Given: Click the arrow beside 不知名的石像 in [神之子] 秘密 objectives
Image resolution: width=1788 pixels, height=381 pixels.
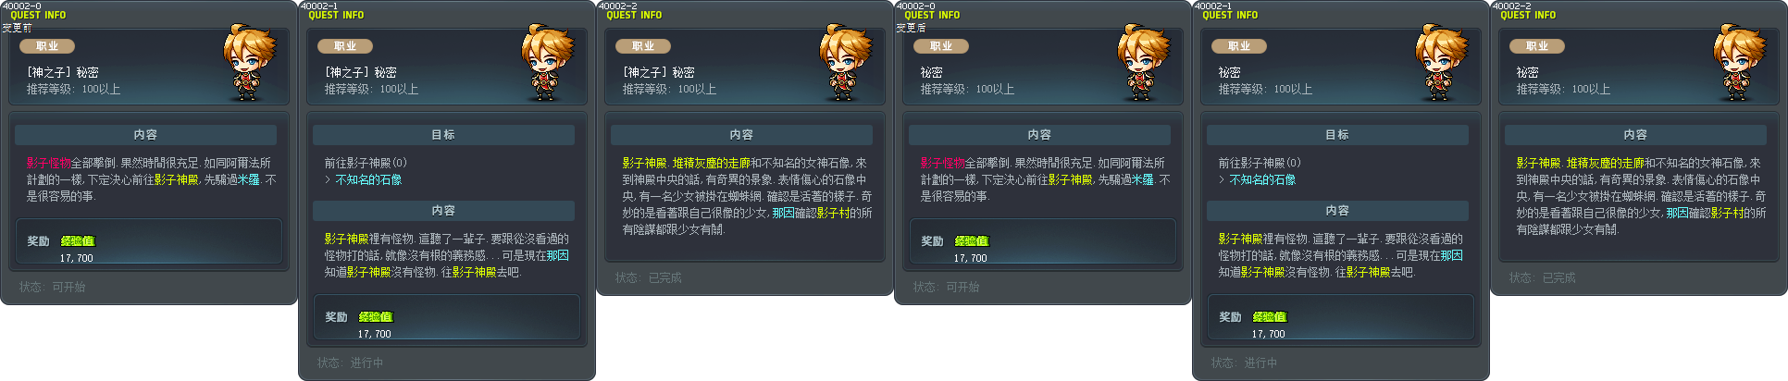Looking at the screenshot, I should (x=329, y=180).
